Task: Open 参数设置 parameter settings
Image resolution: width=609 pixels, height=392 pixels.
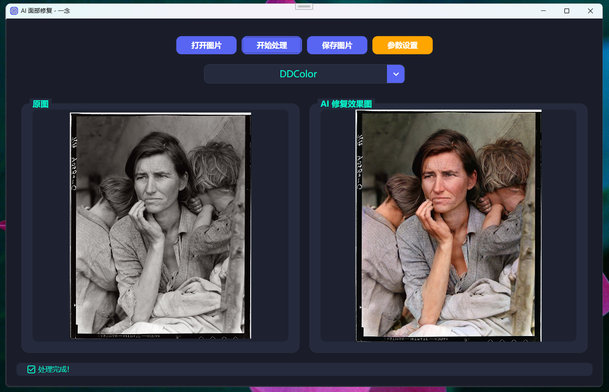Action: coord(403,45)
